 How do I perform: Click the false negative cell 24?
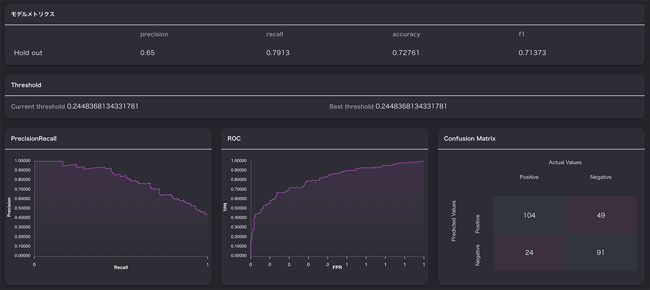pyautogui.click(x=529, y=252)
